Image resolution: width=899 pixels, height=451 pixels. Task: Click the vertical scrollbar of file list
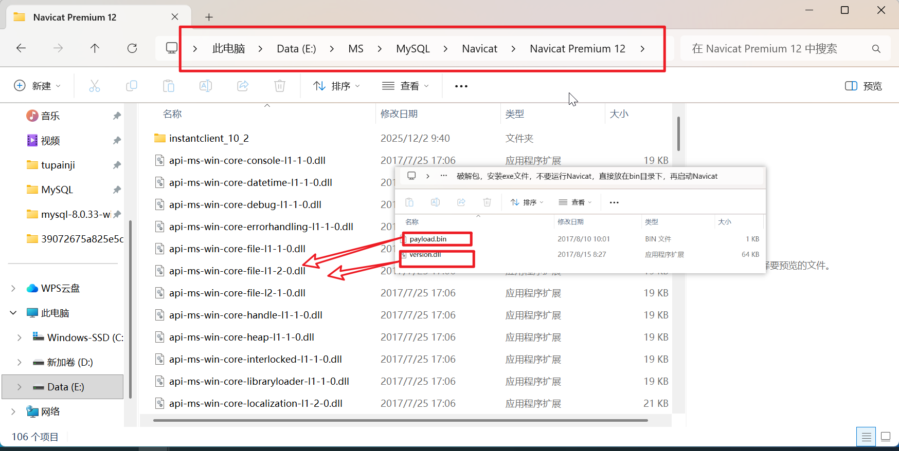(678, 134)
